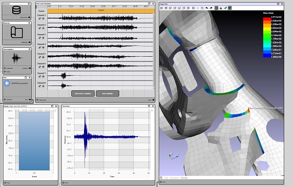The image size is (293, 187).
Task: Click the edit pencil icon for Channel 1
Action: click(40, 19)
